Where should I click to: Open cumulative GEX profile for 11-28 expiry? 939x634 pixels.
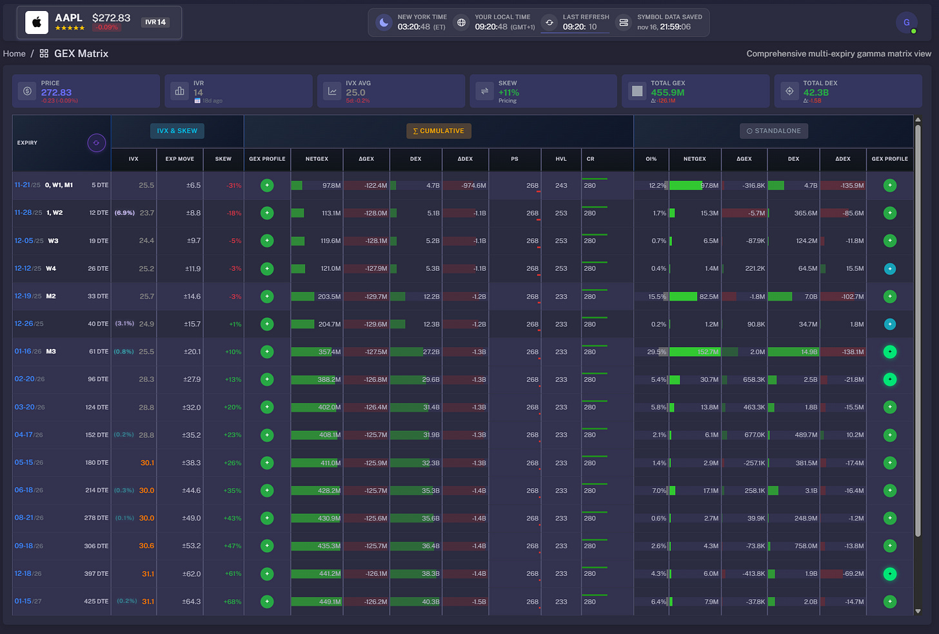coord(267,213)
